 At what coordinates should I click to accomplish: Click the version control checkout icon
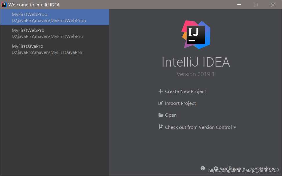tap(161, 127)
